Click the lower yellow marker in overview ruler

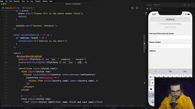(144, 83)
